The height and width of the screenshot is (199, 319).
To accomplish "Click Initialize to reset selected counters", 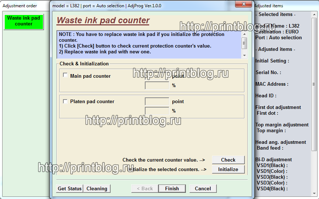I will click(x=228, y=169).
